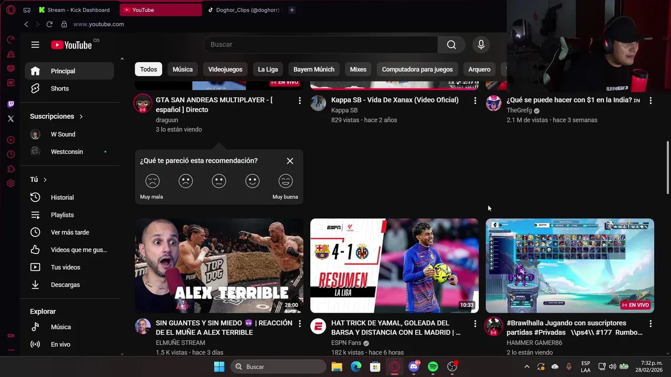The width and height of the screenshot is (671, 377).
Task: Open En vivo under Explorar
Action: pyautogui.click(x=69, y=345)
